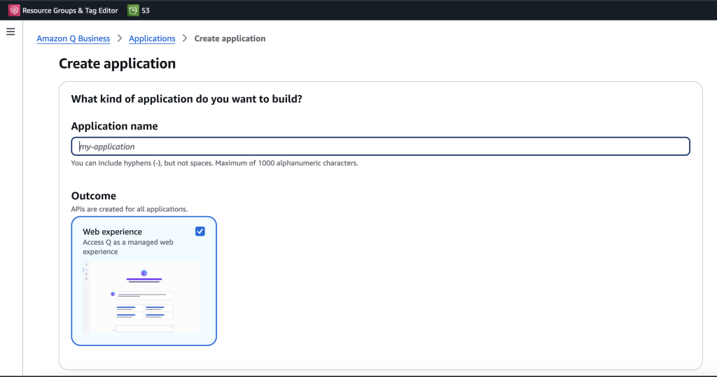Click the Create application breadcrumb text
Image resolution: width=717 pixels, height=377 pixels.
[230, 38]
